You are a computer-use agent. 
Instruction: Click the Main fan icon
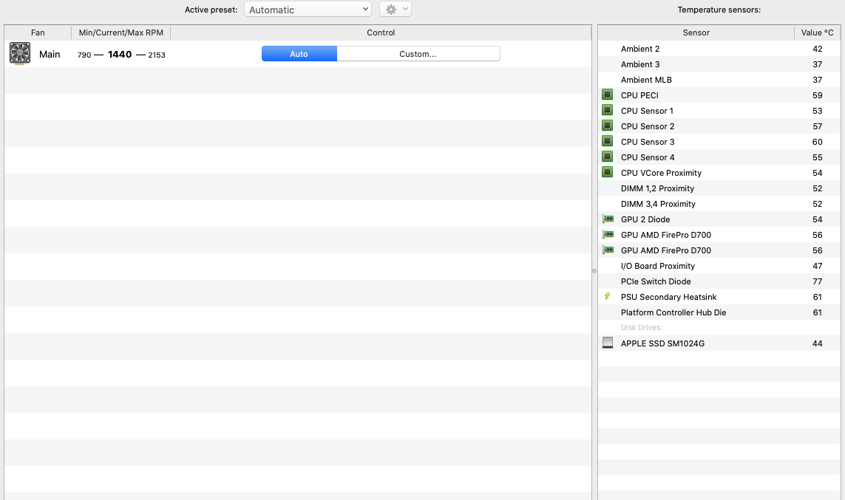click(20, 54)
